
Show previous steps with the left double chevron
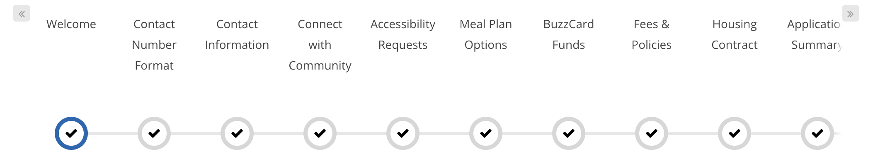(x=22, y=14)
